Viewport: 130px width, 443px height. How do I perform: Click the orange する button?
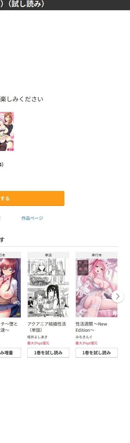[32, 198]
